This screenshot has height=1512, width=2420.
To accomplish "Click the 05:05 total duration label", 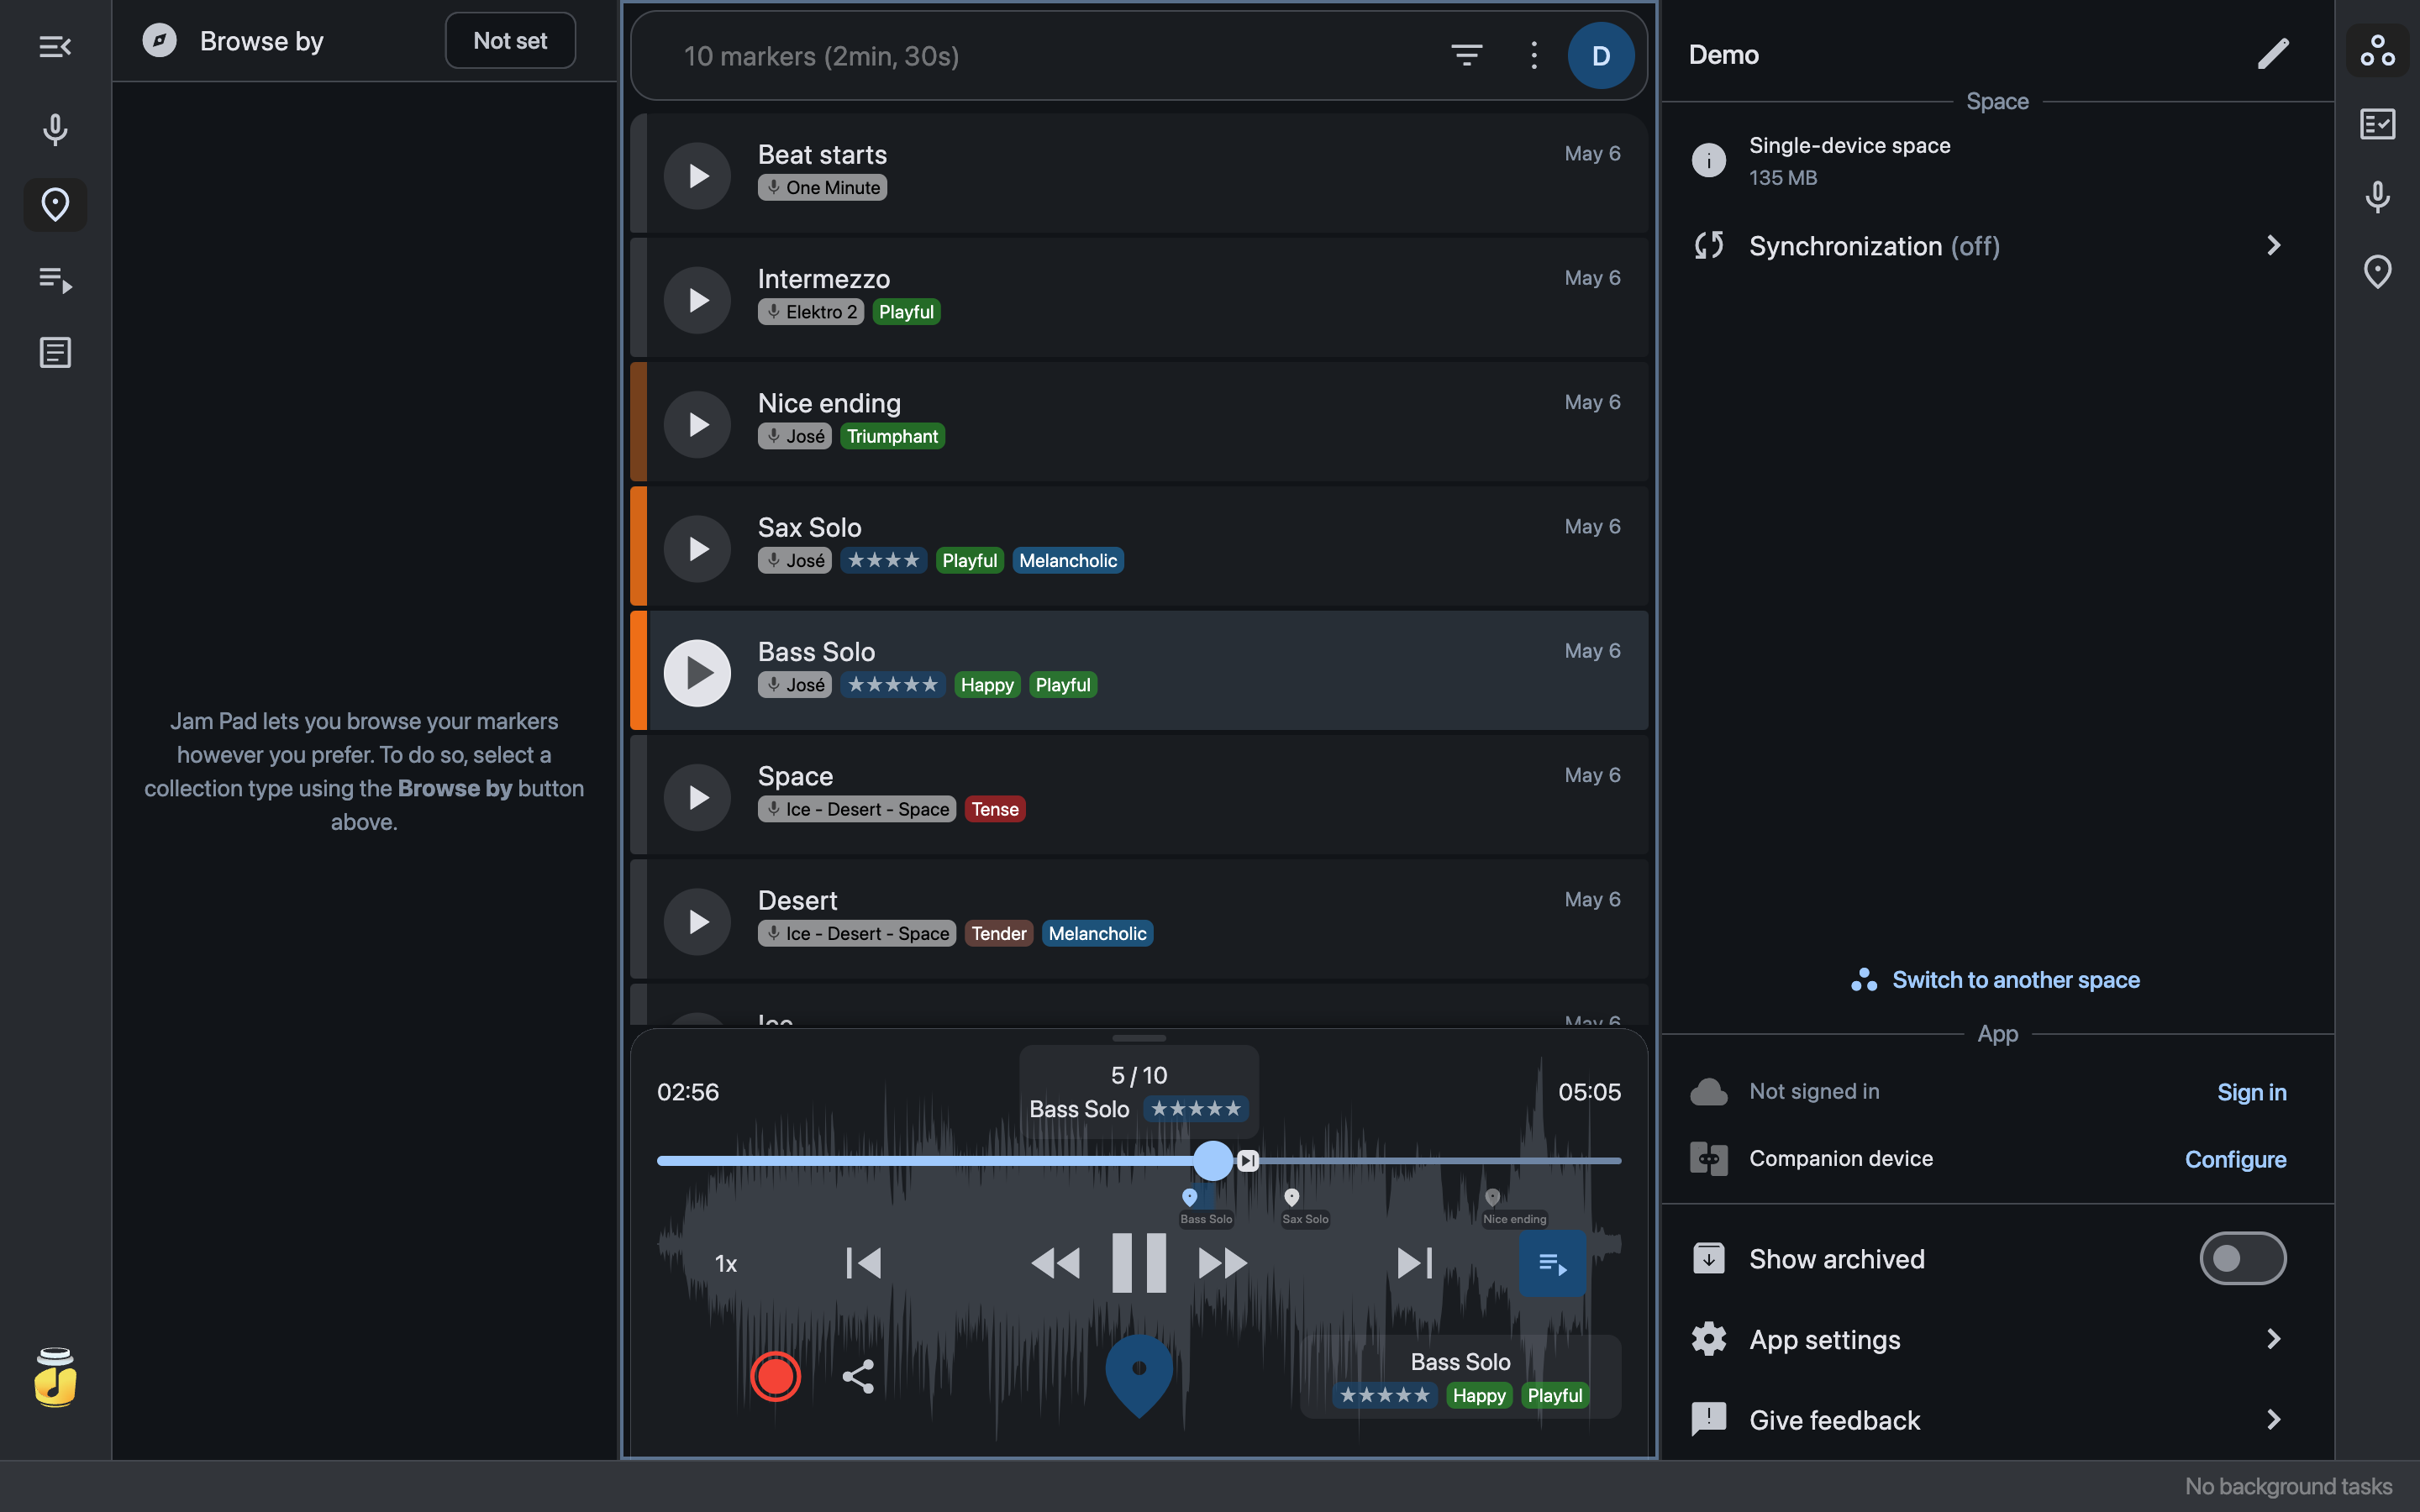I will point(1589,1092).
